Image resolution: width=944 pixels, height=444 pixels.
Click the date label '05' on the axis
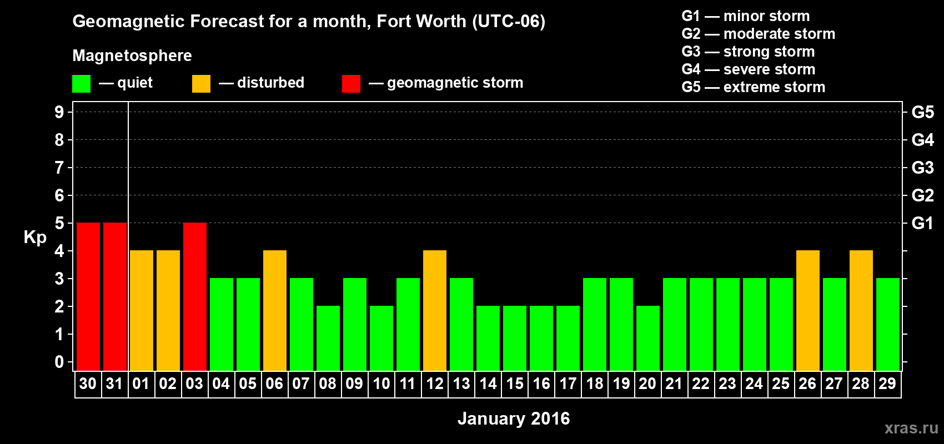click(x=248, y=384)
